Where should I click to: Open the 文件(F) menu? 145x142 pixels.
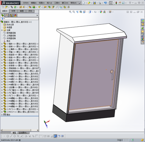26,3
